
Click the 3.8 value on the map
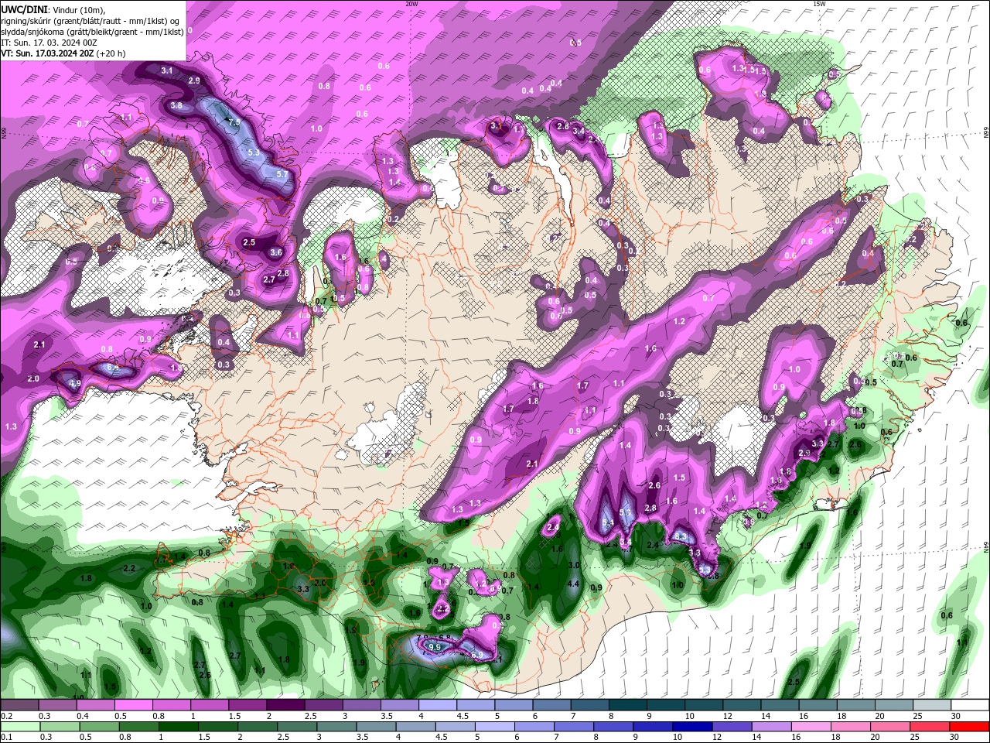(176, 105)
